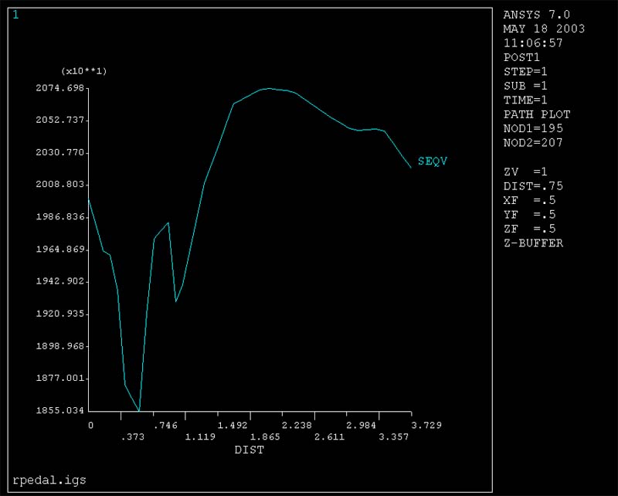Image resolution: width=618 pixels, height=496 pixels.
Task: Click y-axis value 1986.836
Action: 60,216
